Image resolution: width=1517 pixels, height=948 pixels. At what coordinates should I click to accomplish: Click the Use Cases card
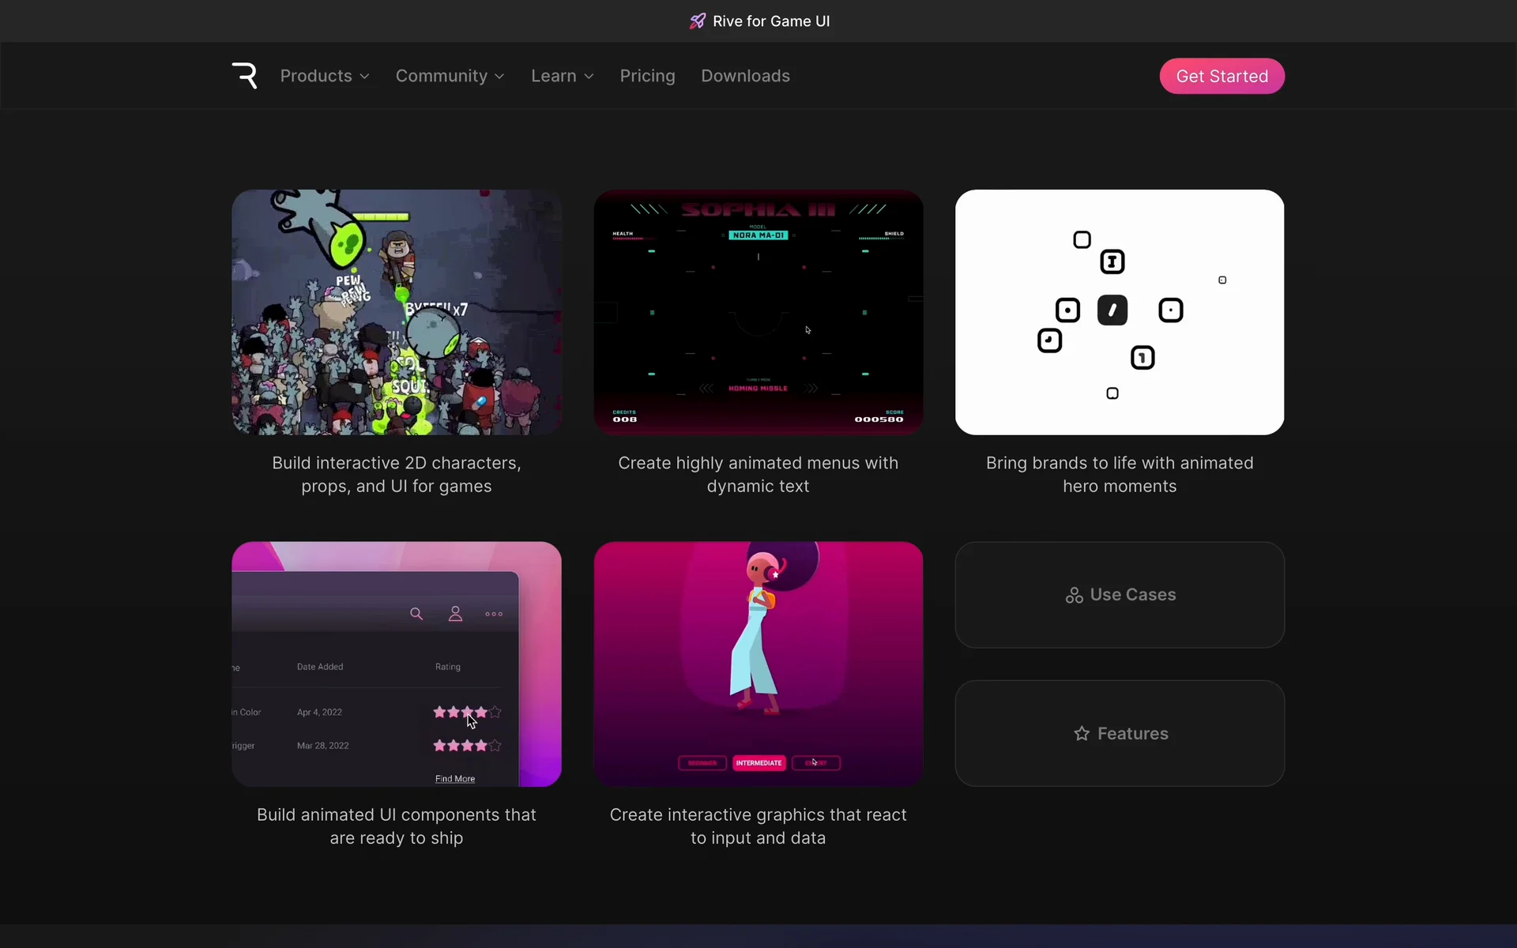1120,595
